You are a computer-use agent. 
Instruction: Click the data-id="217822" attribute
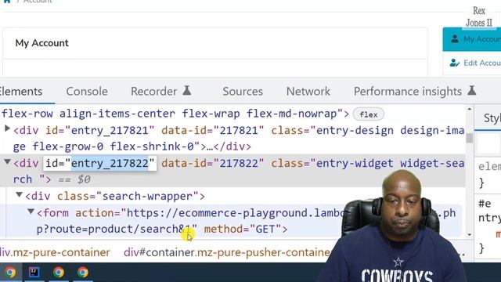212,164
